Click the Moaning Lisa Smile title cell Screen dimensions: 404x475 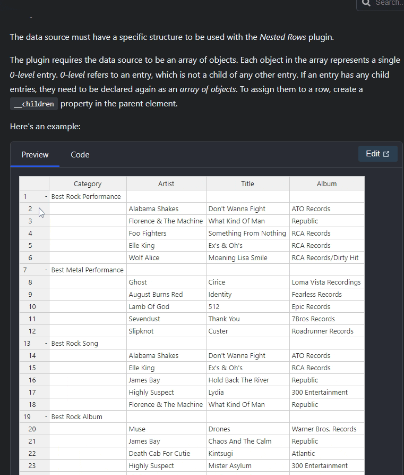248,258
